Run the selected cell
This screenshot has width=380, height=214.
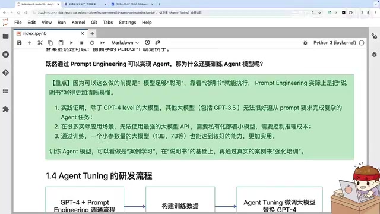point(71,43)
